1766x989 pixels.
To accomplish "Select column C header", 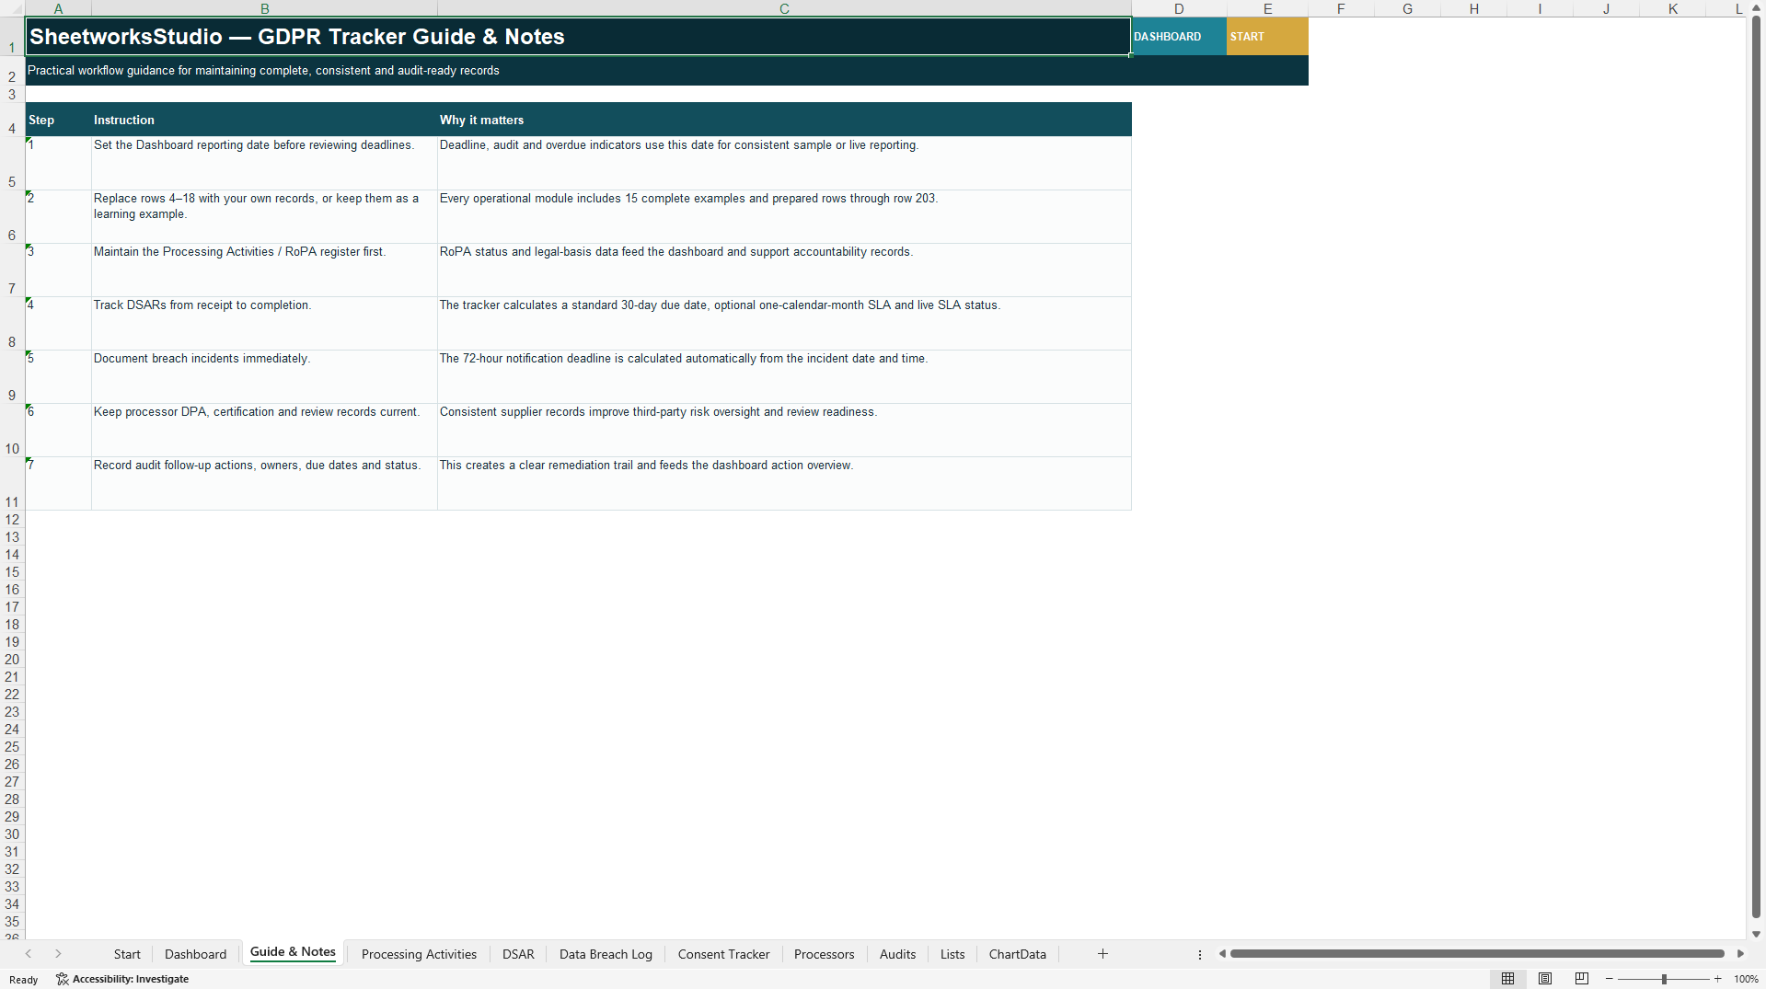I will click(784, 8).
